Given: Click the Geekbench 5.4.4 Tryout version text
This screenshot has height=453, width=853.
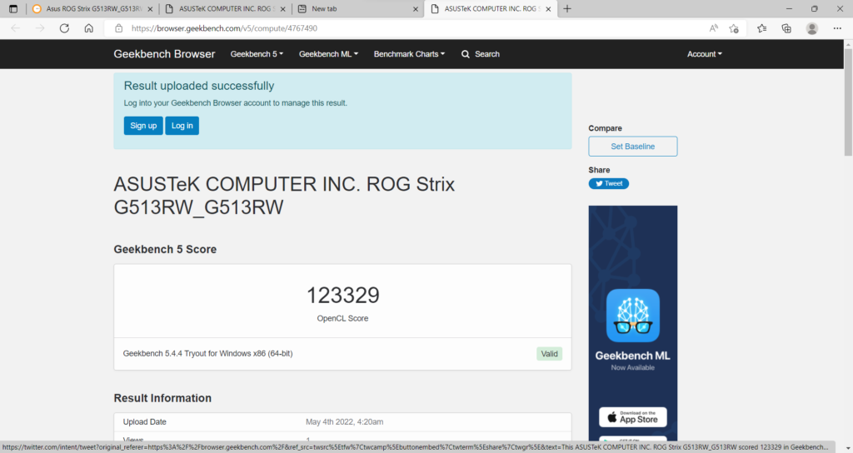Looking at the screenshot, I should click(x=207, y=353).
